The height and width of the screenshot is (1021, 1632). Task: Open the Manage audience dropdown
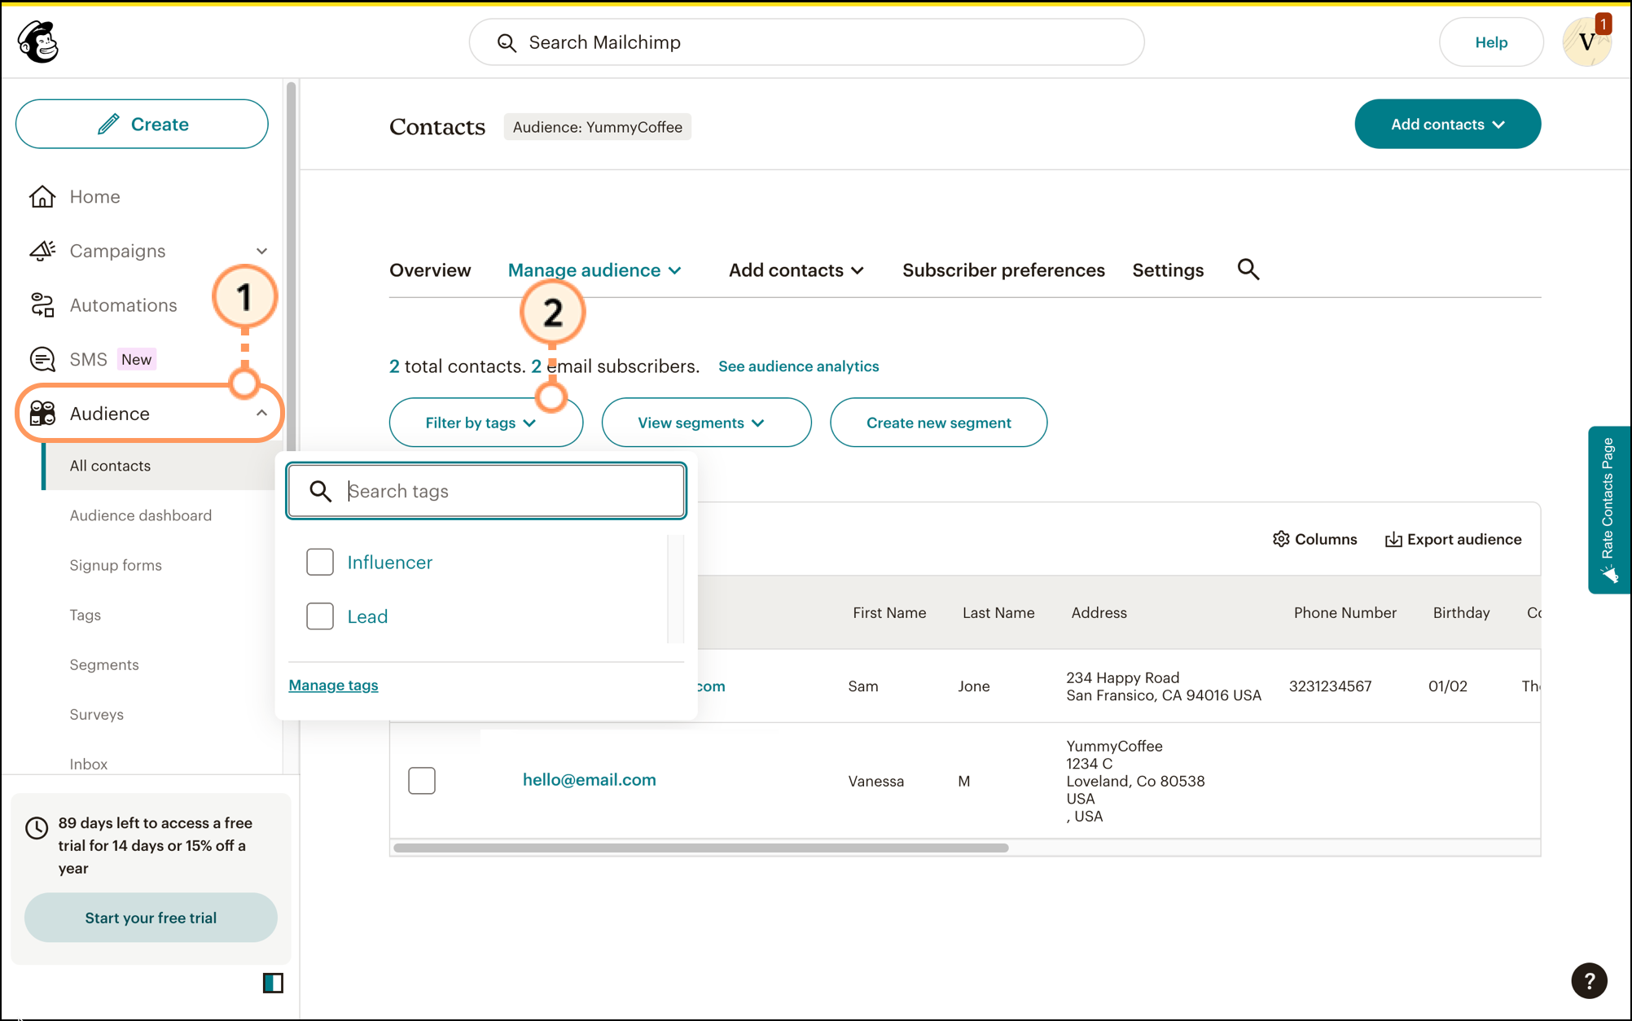pos(594,270)
